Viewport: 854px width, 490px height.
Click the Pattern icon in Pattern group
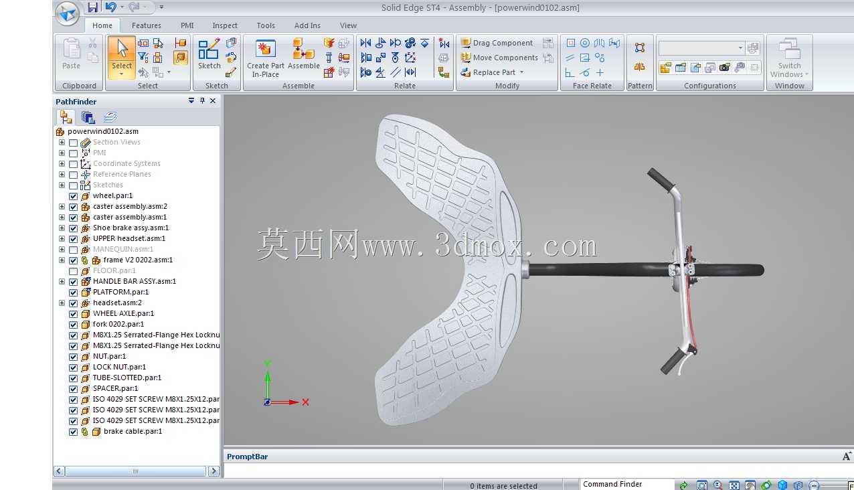point(640,48)
